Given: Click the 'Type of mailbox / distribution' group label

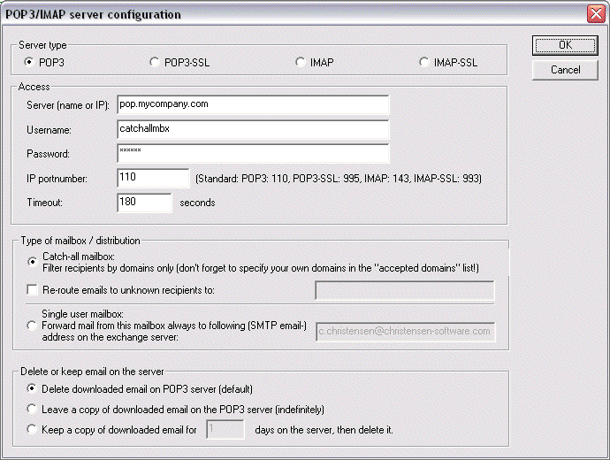Looking at the screenshot, I should [x=80, y=241].
